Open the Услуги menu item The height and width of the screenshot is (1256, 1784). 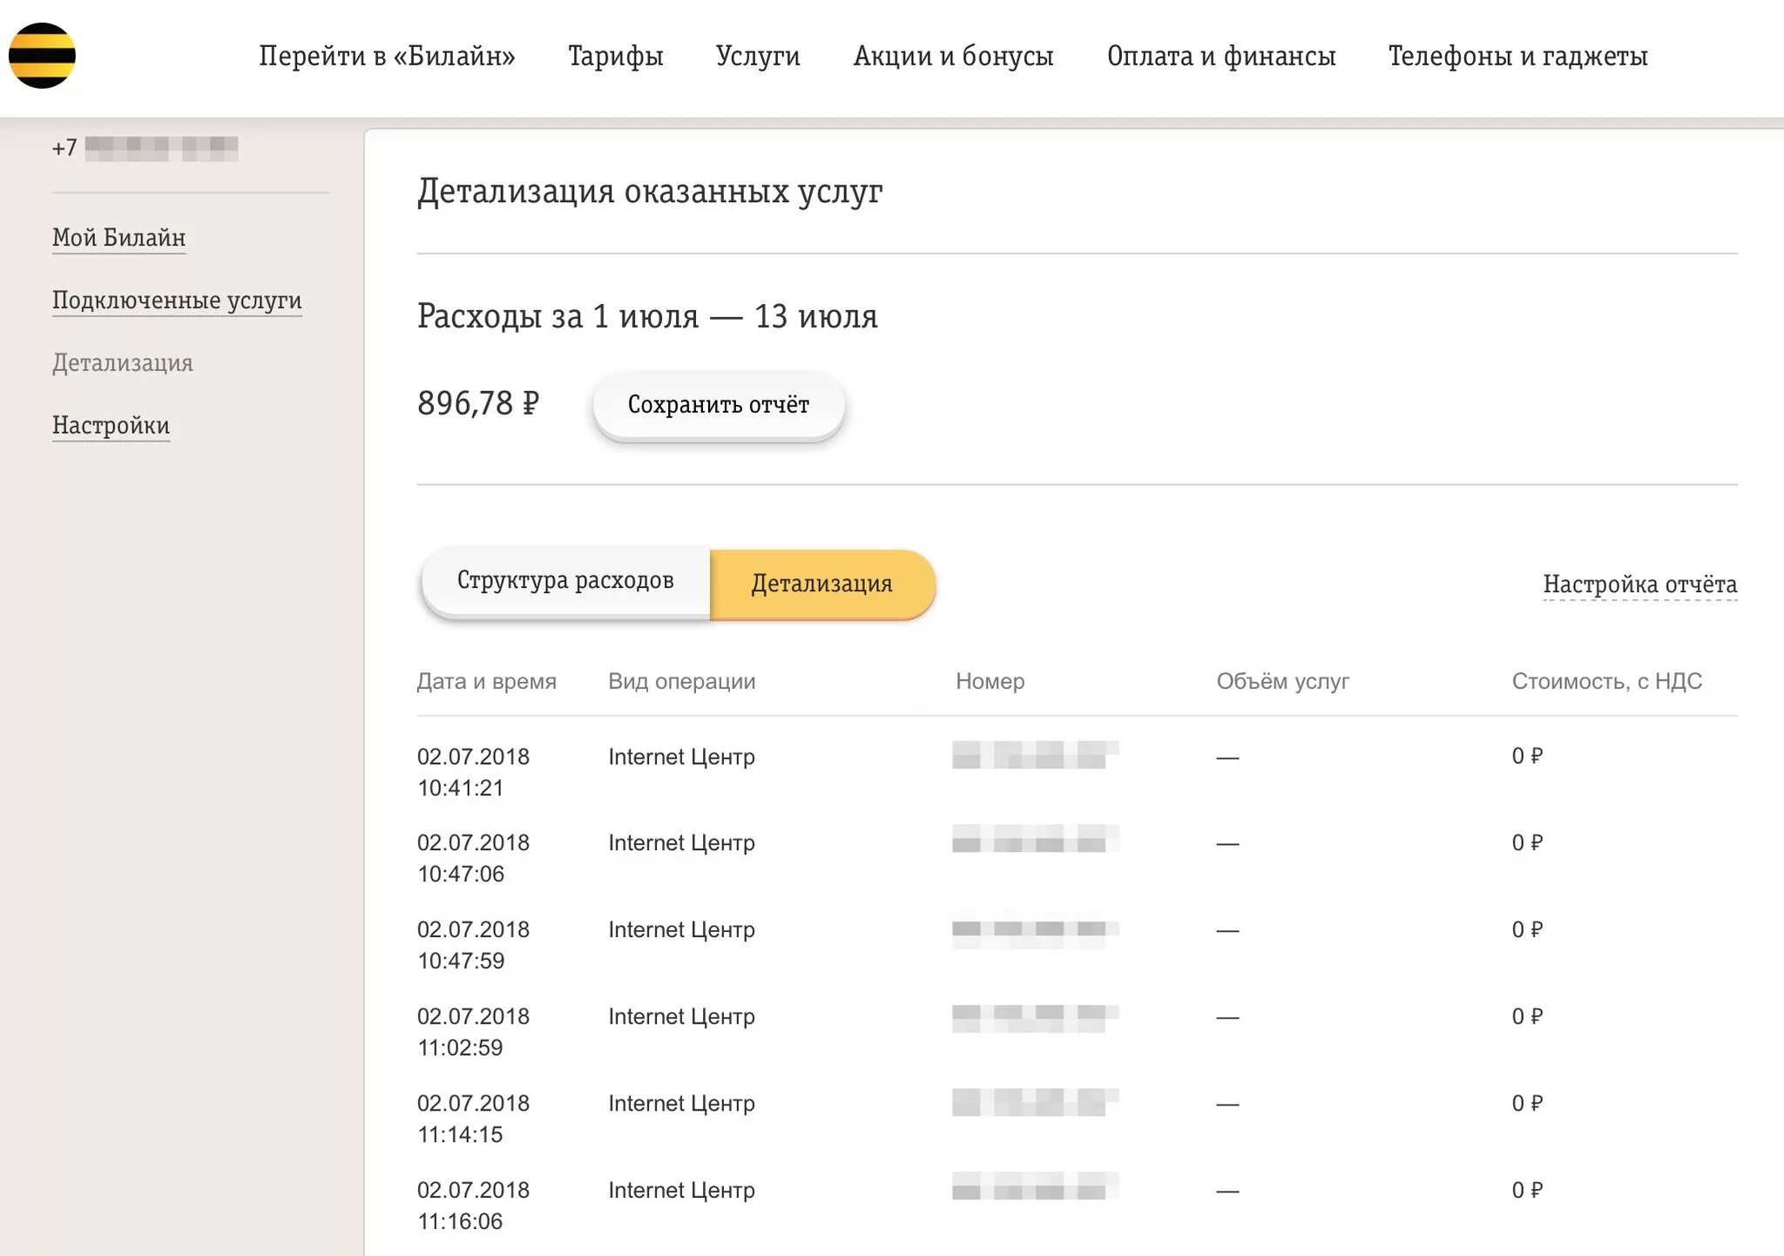757,56
